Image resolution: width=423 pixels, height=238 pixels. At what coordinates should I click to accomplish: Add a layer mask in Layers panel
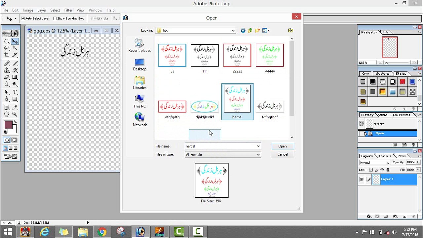[x=377, y=217]
